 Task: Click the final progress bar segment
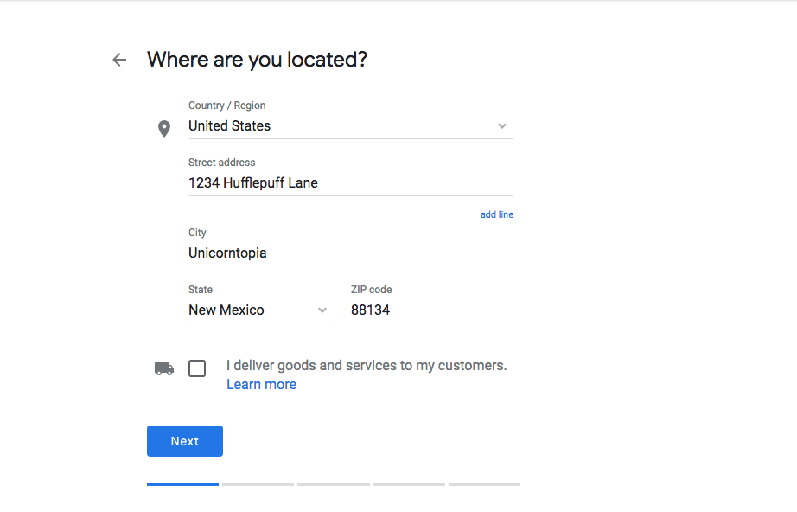pos(483,484)
